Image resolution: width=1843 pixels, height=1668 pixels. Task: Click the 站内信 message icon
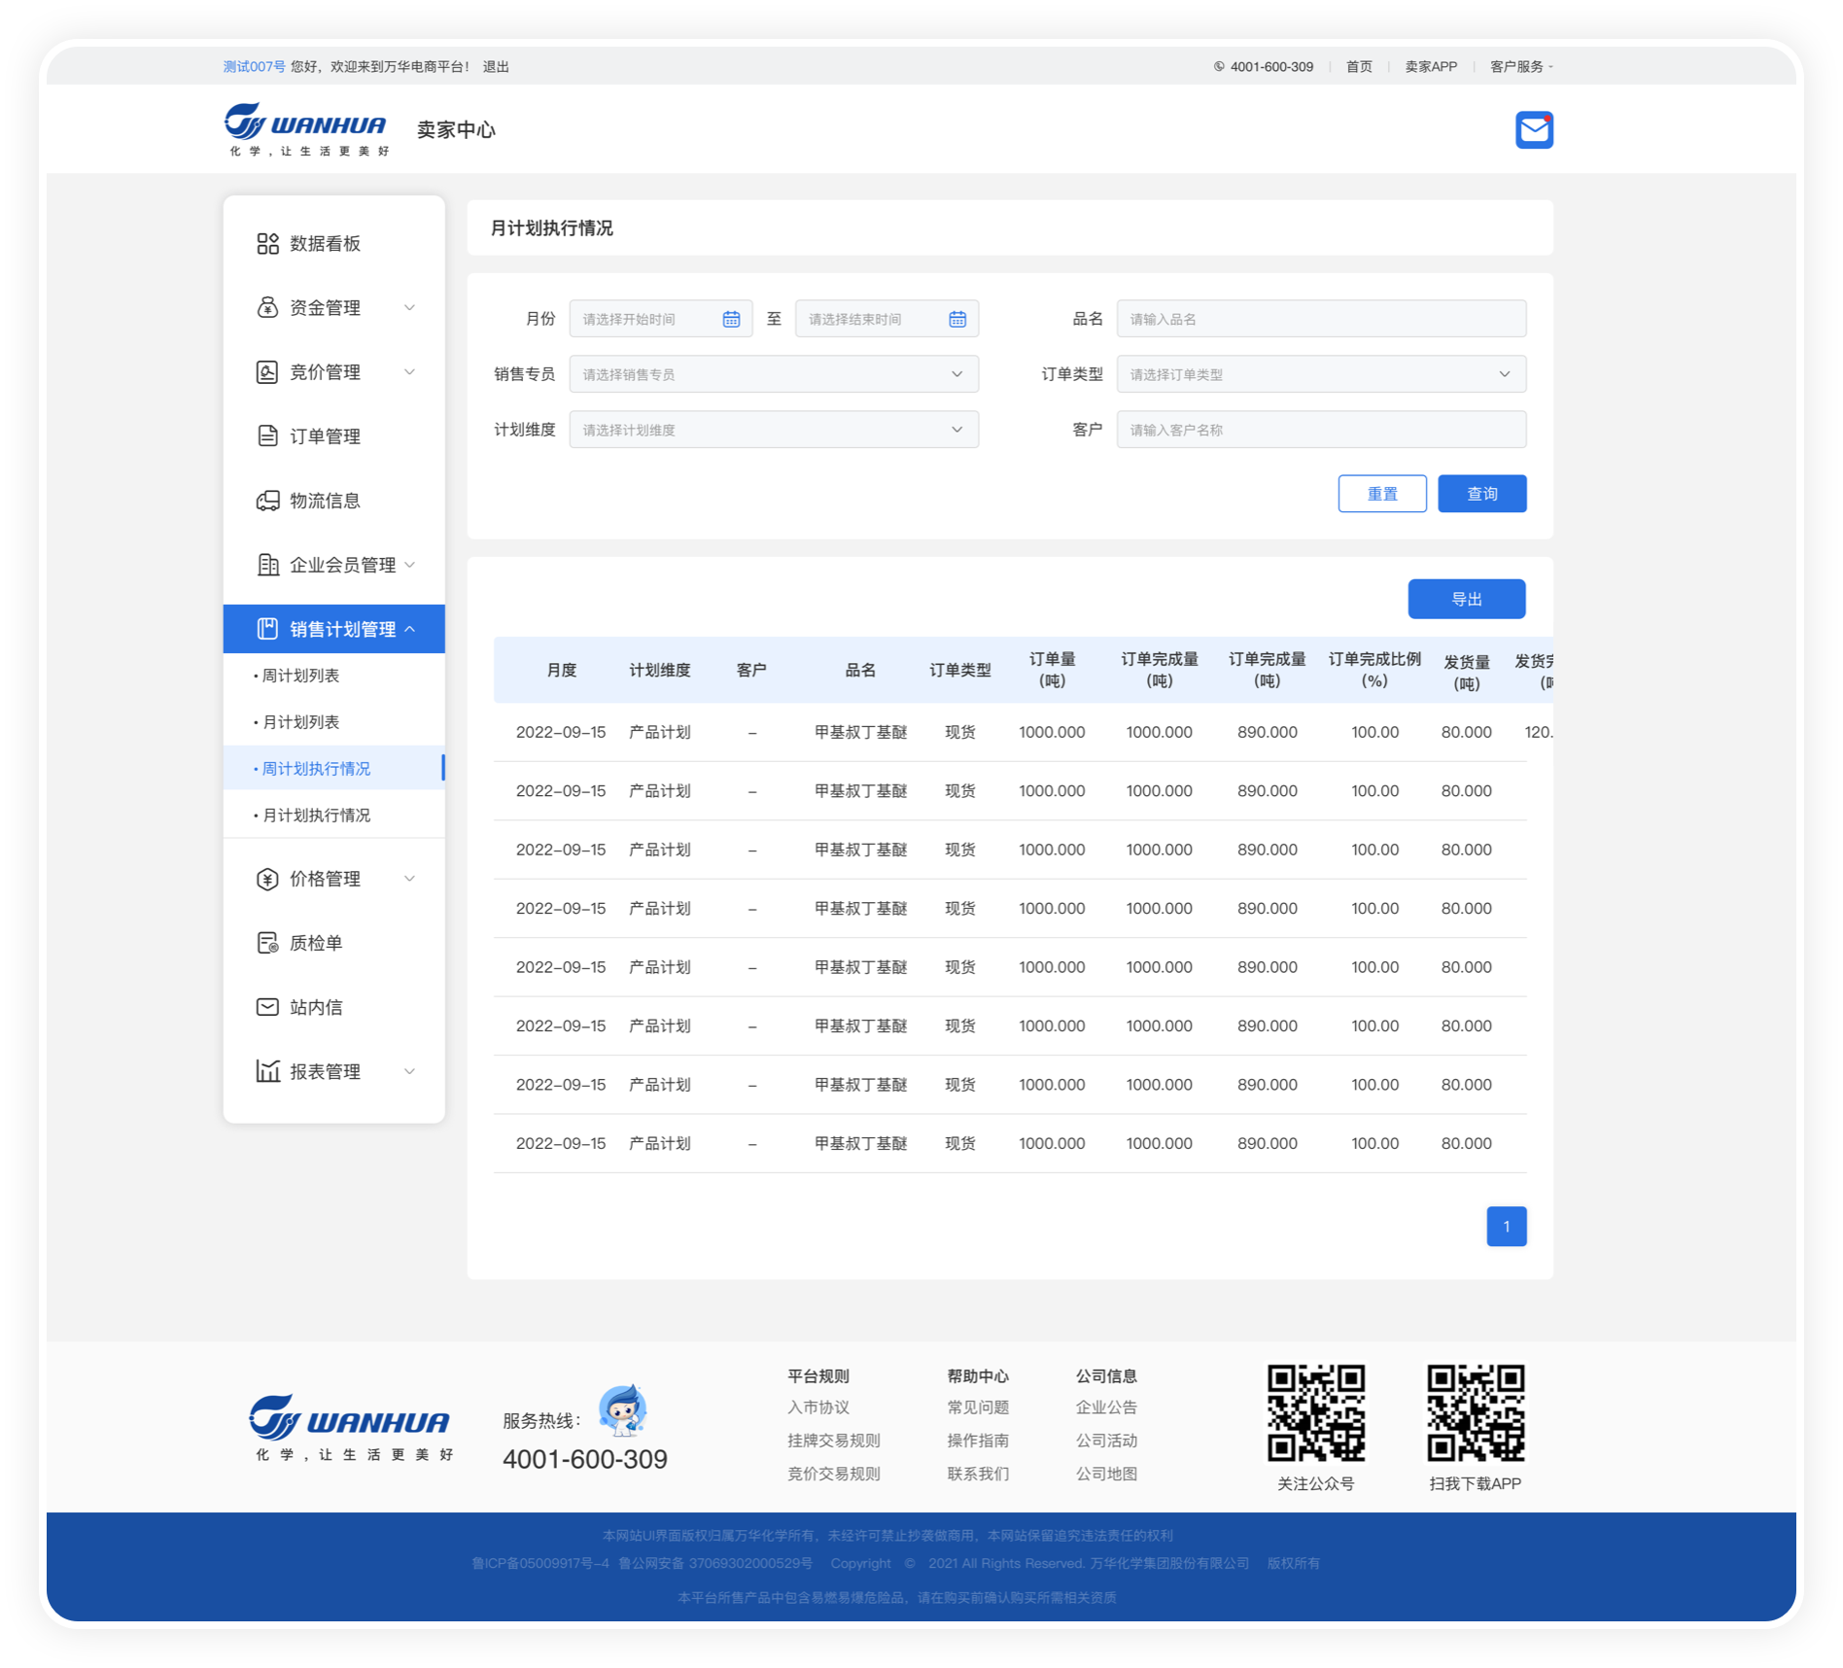point(267,1007)
